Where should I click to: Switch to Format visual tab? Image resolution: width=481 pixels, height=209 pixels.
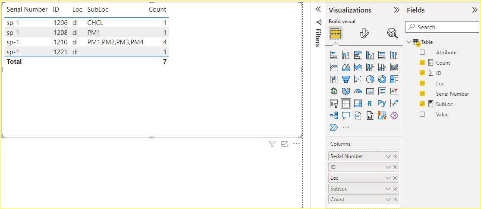coord(364,33)
